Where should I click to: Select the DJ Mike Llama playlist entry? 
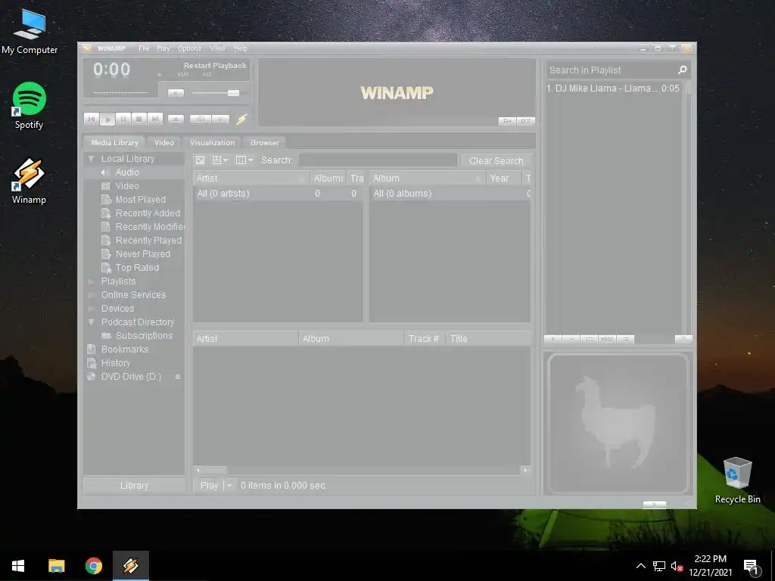pyautogui.click(x=613, y=89)
